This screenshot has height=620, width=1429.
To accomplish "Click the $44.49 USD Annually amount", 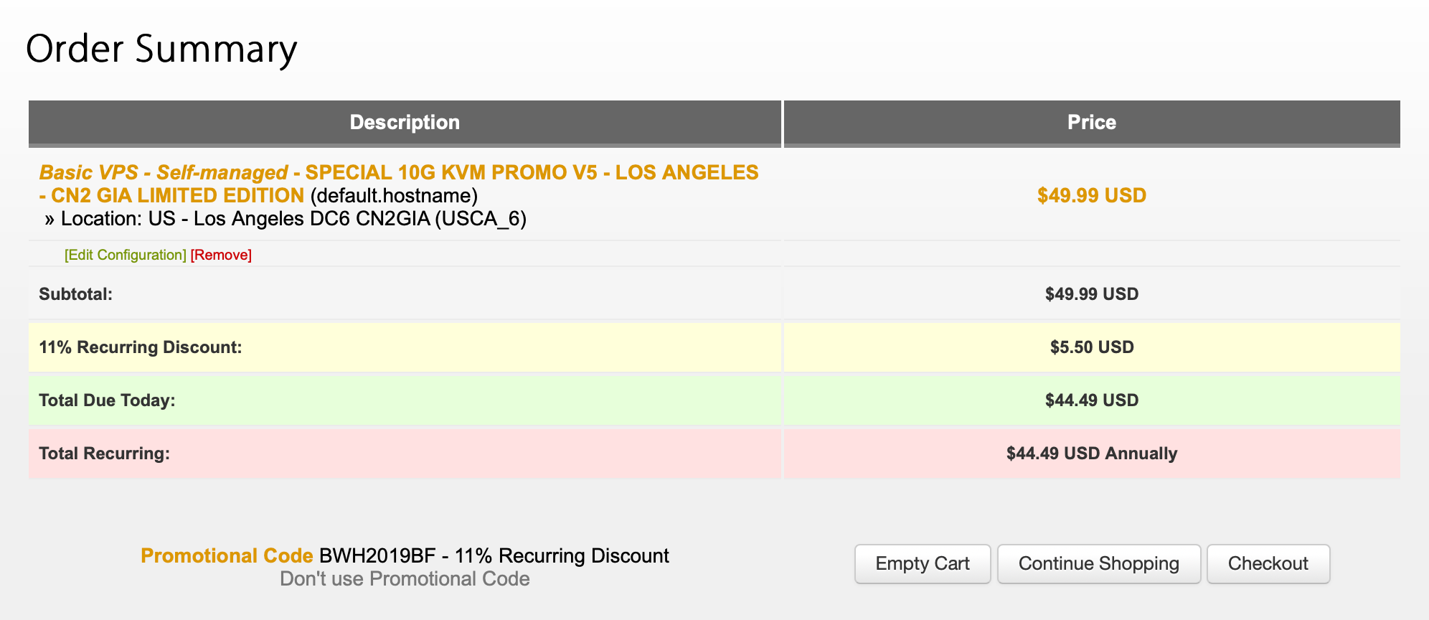I will tap(1091, 454).
